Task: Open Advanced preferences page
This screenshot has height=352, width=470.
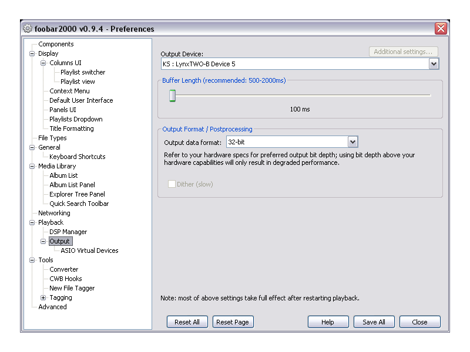Action: pyautogui.click(x=52, y=307)
